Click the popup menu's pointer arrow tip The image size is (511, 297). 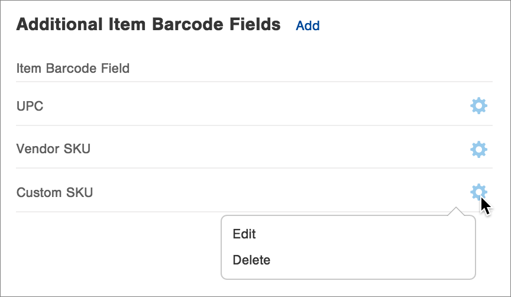[x=455, y=209]
